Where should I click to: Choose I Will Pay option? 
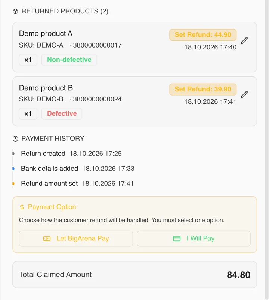click(194, 239)
